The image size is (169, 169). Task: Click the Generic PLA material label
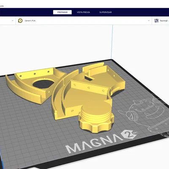(x=30, y=21)
